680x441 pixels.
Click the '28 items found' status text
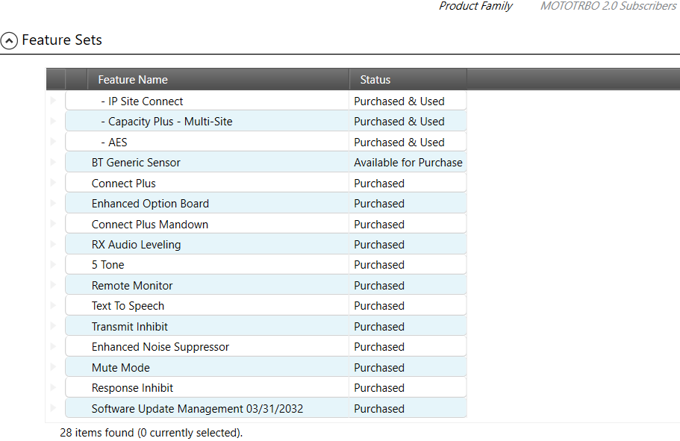pyautogui.click(x=151, y=433)
